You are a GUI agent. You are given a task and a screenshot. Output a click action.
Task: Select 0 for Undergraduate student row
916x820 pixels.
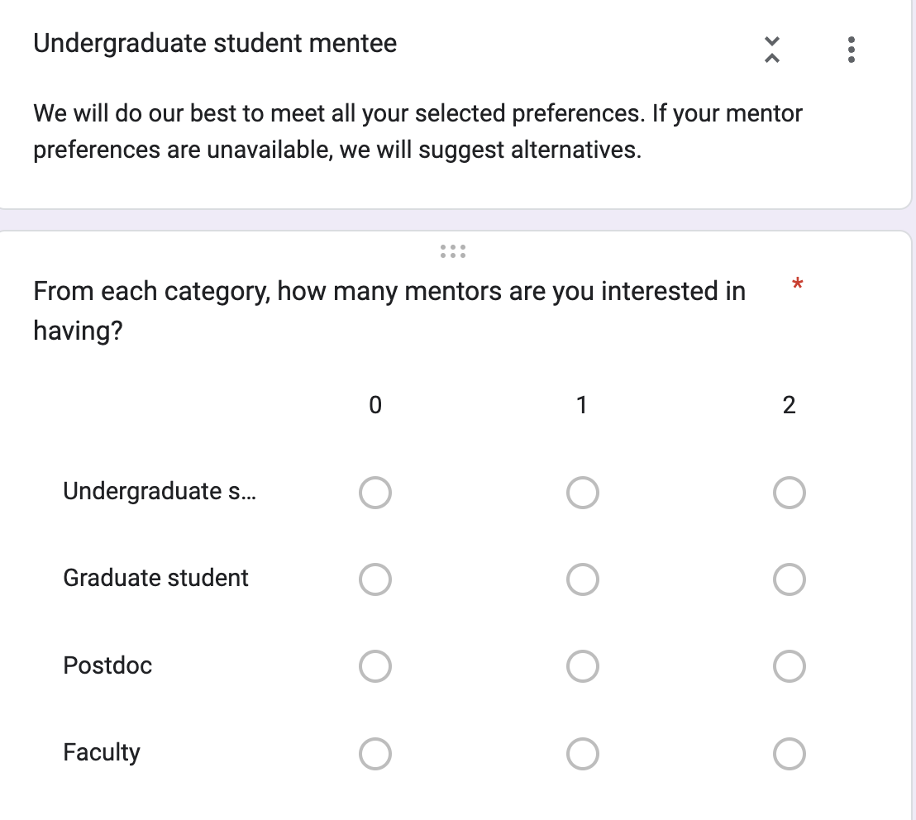pyautogui.click(x=375, y=493)
